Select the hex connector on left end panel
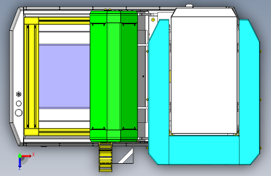The height and width of the screenshot is (176, 271). point(19,94)
